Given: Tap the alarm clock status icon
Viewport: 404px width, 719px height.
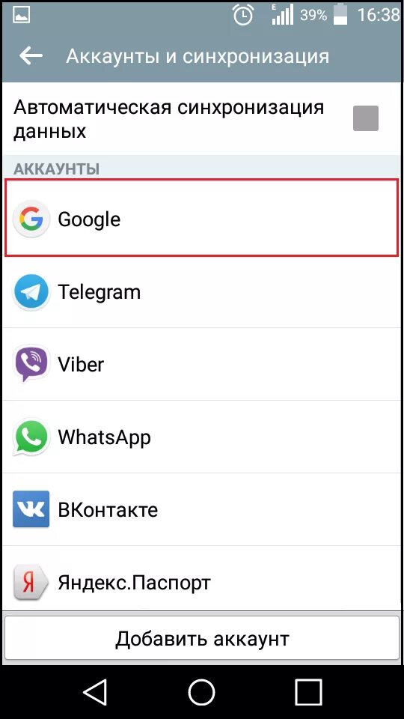Looking at the screenshot, I should (x=243, y=15).
